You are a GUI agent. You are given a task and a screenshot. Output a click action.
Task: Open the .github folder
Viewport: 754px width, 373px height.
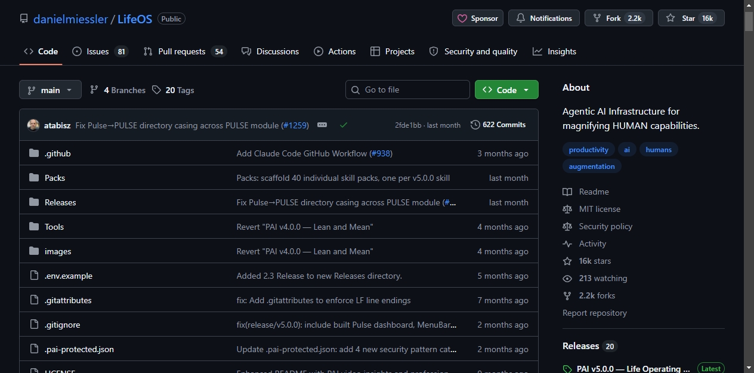coord(58,153)
